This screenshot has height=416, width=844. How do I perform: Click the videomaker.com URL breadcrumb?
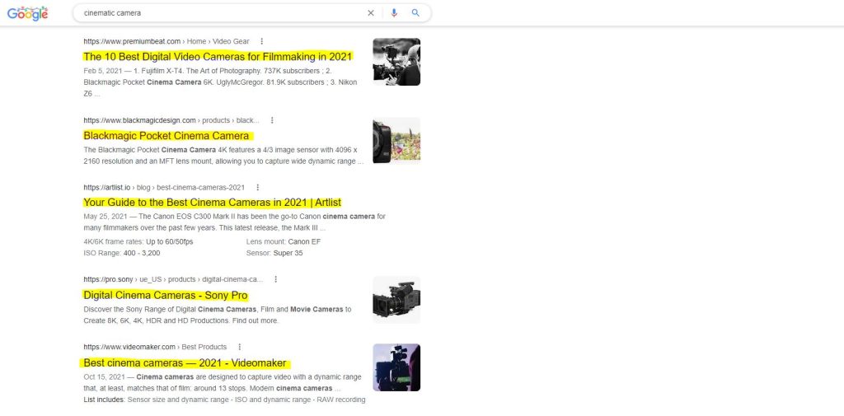[155, 347]
